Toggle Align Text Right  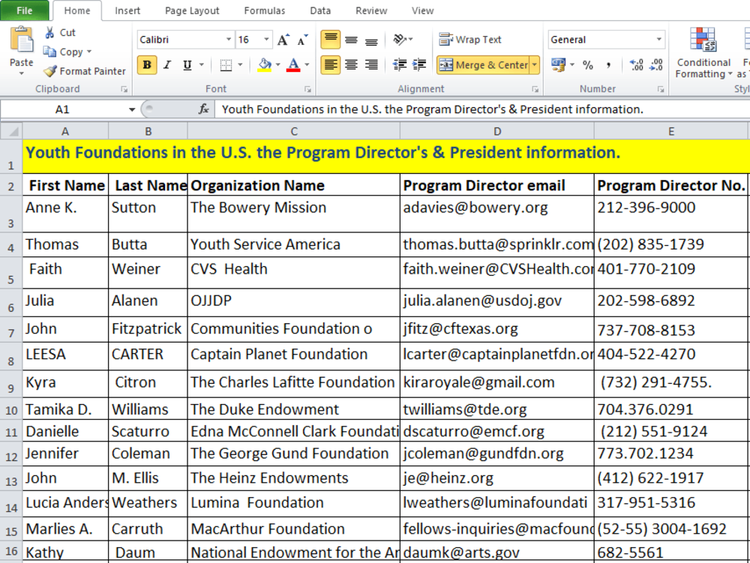(371, 64)
